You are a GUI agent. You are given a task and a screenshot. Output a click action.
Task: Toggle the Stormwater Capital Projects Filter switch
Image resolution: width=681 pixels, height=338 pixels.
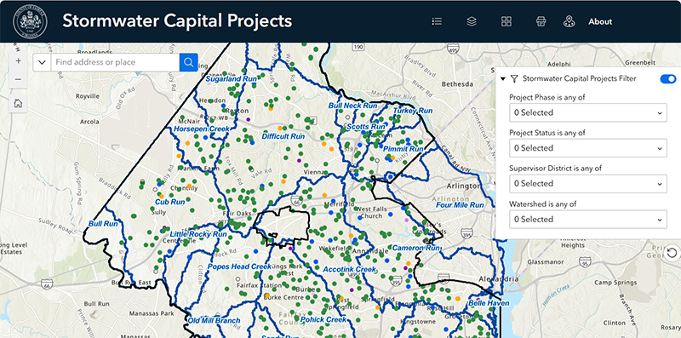[668, 78]
